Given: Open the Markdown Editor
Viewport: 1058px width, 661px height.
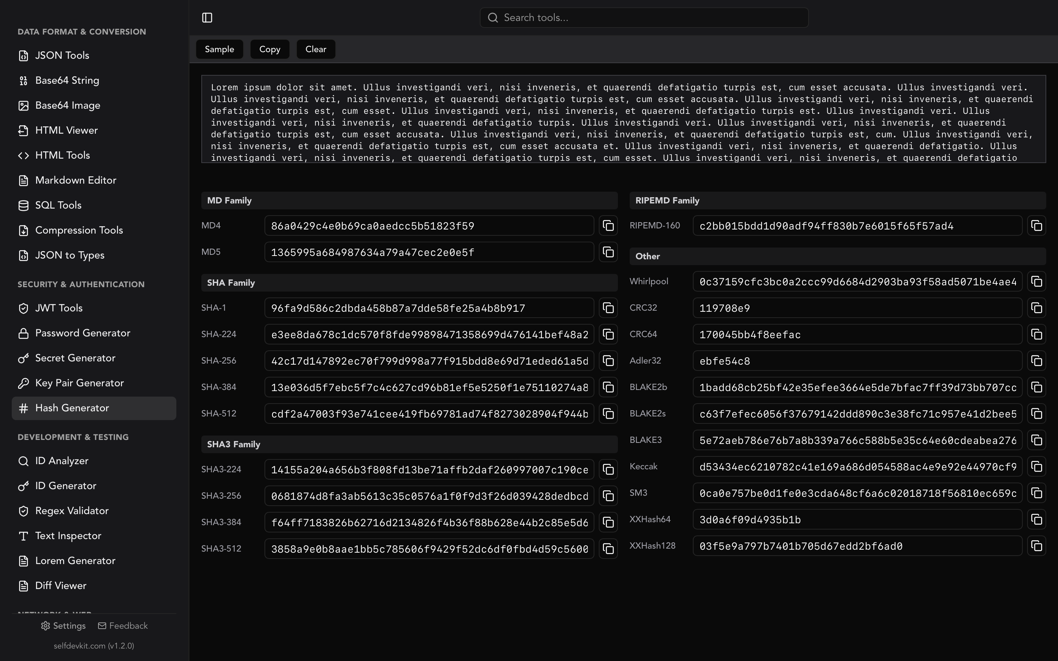Looking at the screenshot, I should point(94,180).
